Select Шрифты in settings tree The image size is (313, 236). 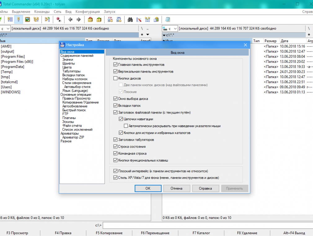click(68, 63)
